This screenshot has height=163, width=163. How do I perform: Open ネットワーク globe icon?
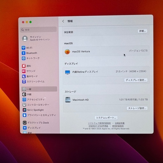tap(24, 58)
